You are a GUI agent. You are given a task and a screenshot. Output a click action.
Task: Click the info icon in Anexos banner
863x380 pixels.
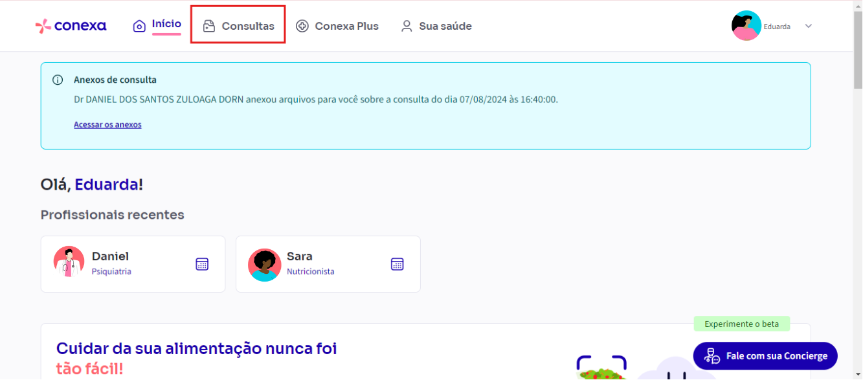(58, 80)
